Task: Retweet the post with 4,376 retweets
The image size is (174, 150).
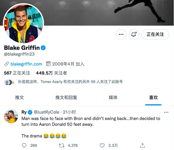Action: tap(61, 145)
